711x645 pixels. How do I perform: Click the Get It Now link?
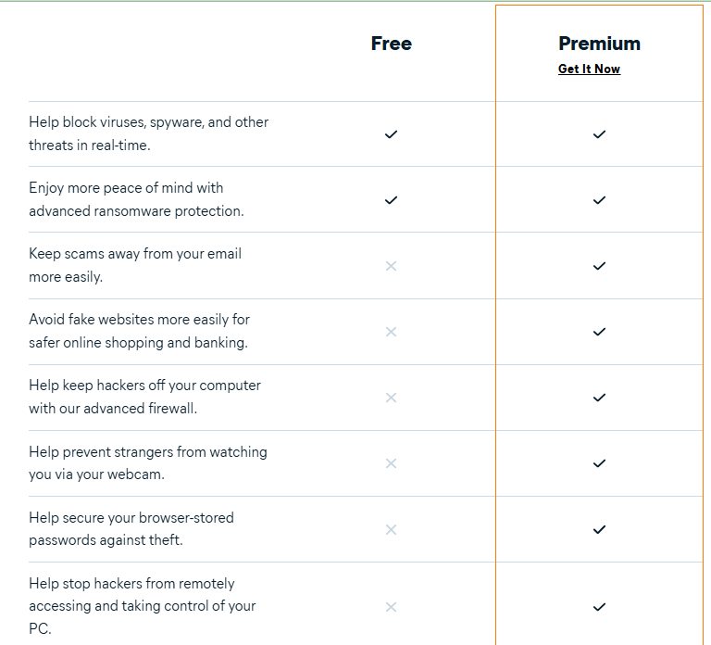pyautogui.click(x=589, y=69)
